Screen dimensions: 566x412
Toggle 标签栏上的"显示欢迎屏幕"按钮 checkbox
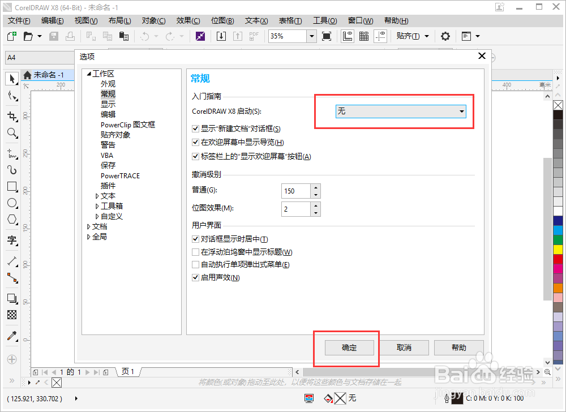[195, 156]
